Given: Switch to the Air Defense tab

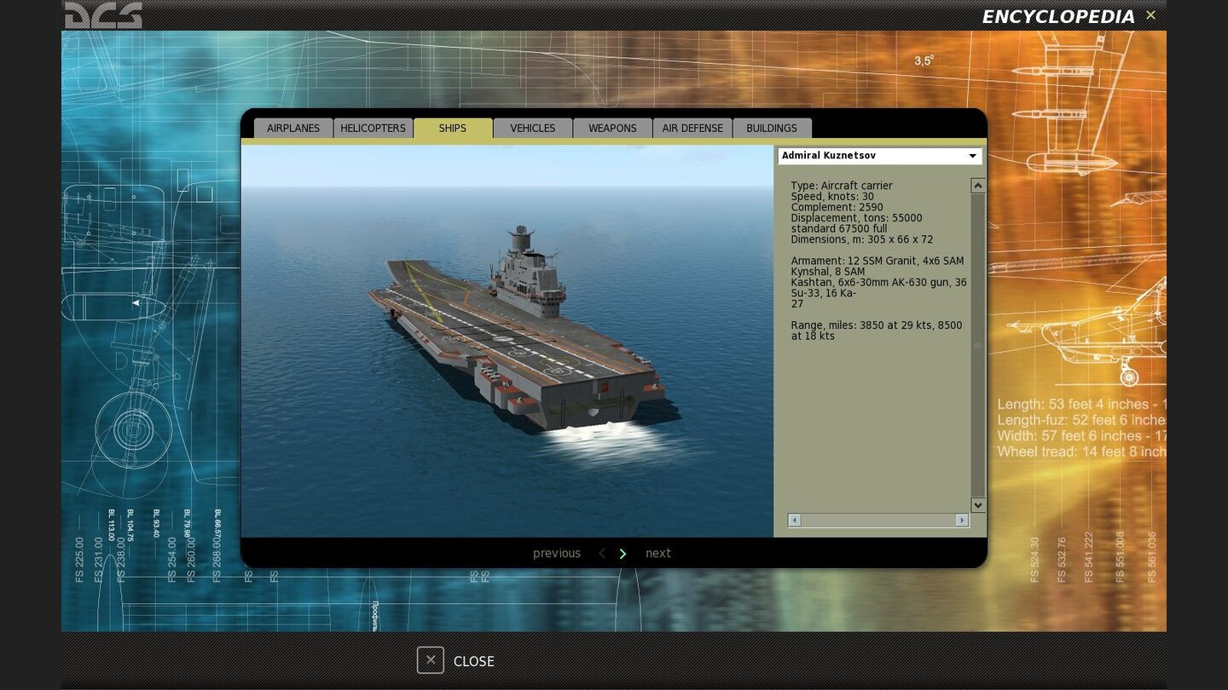Looking at the screenshot, I should coord(692,129).
